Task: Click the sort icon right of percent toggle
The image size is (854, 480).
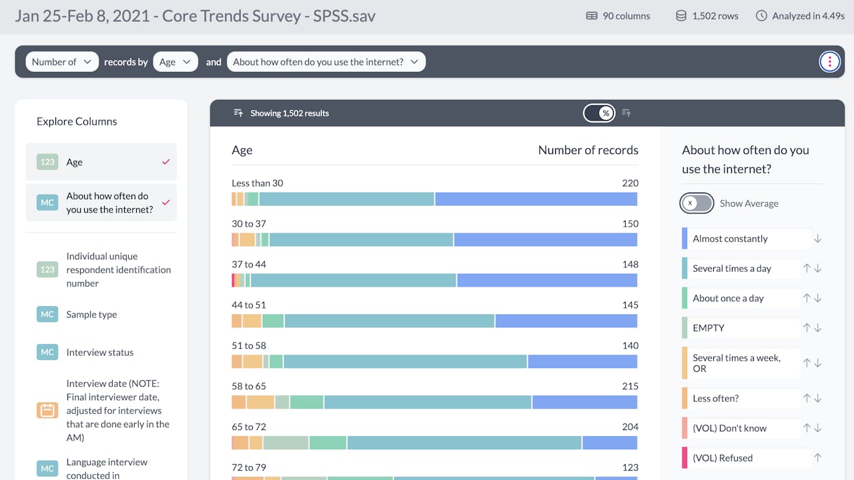Action: (x=626, y=113)
